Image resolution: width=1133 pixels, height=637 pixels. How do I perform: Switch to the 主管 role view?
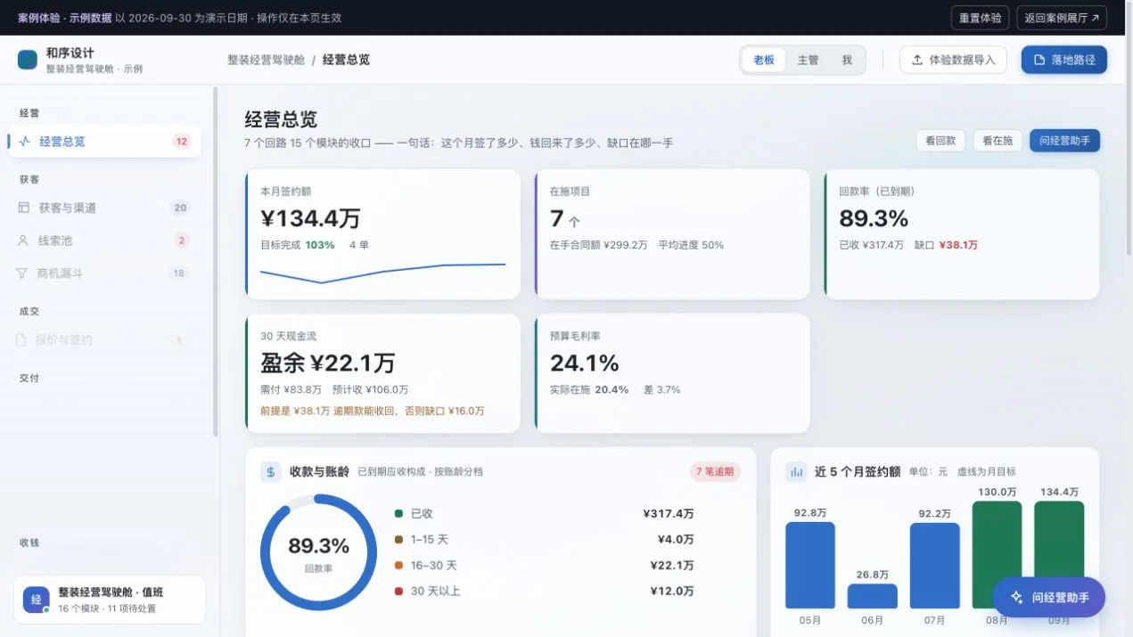click(x=808, y=60)
